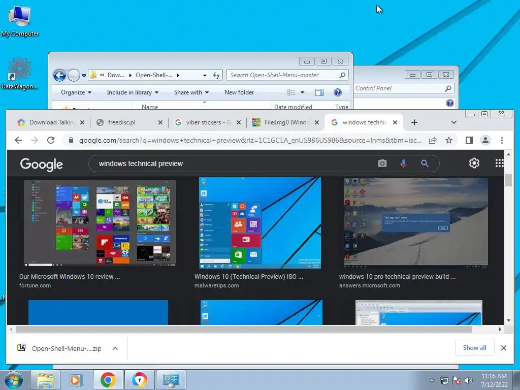Click the Control Panel search field
This screenshot has width=520, height=390.
[x=403, y=88]
